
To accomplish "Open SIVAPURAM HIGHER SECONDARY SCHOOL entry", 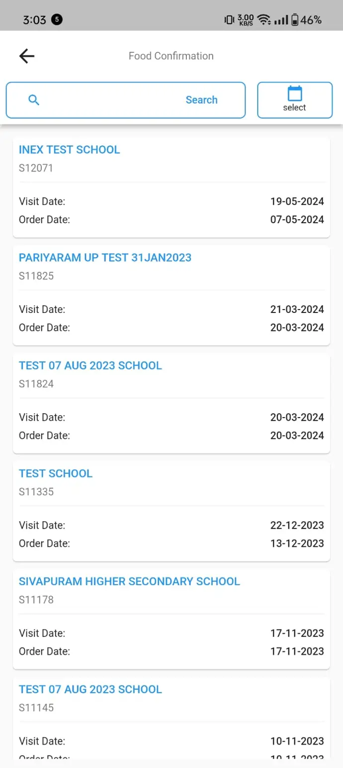I will click(129, 582).
